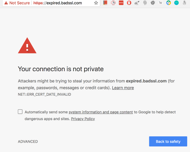The width and height of the screenshot is (190, 152).
Task: Click the gray dog extension icon
Action: click(137, 3)
